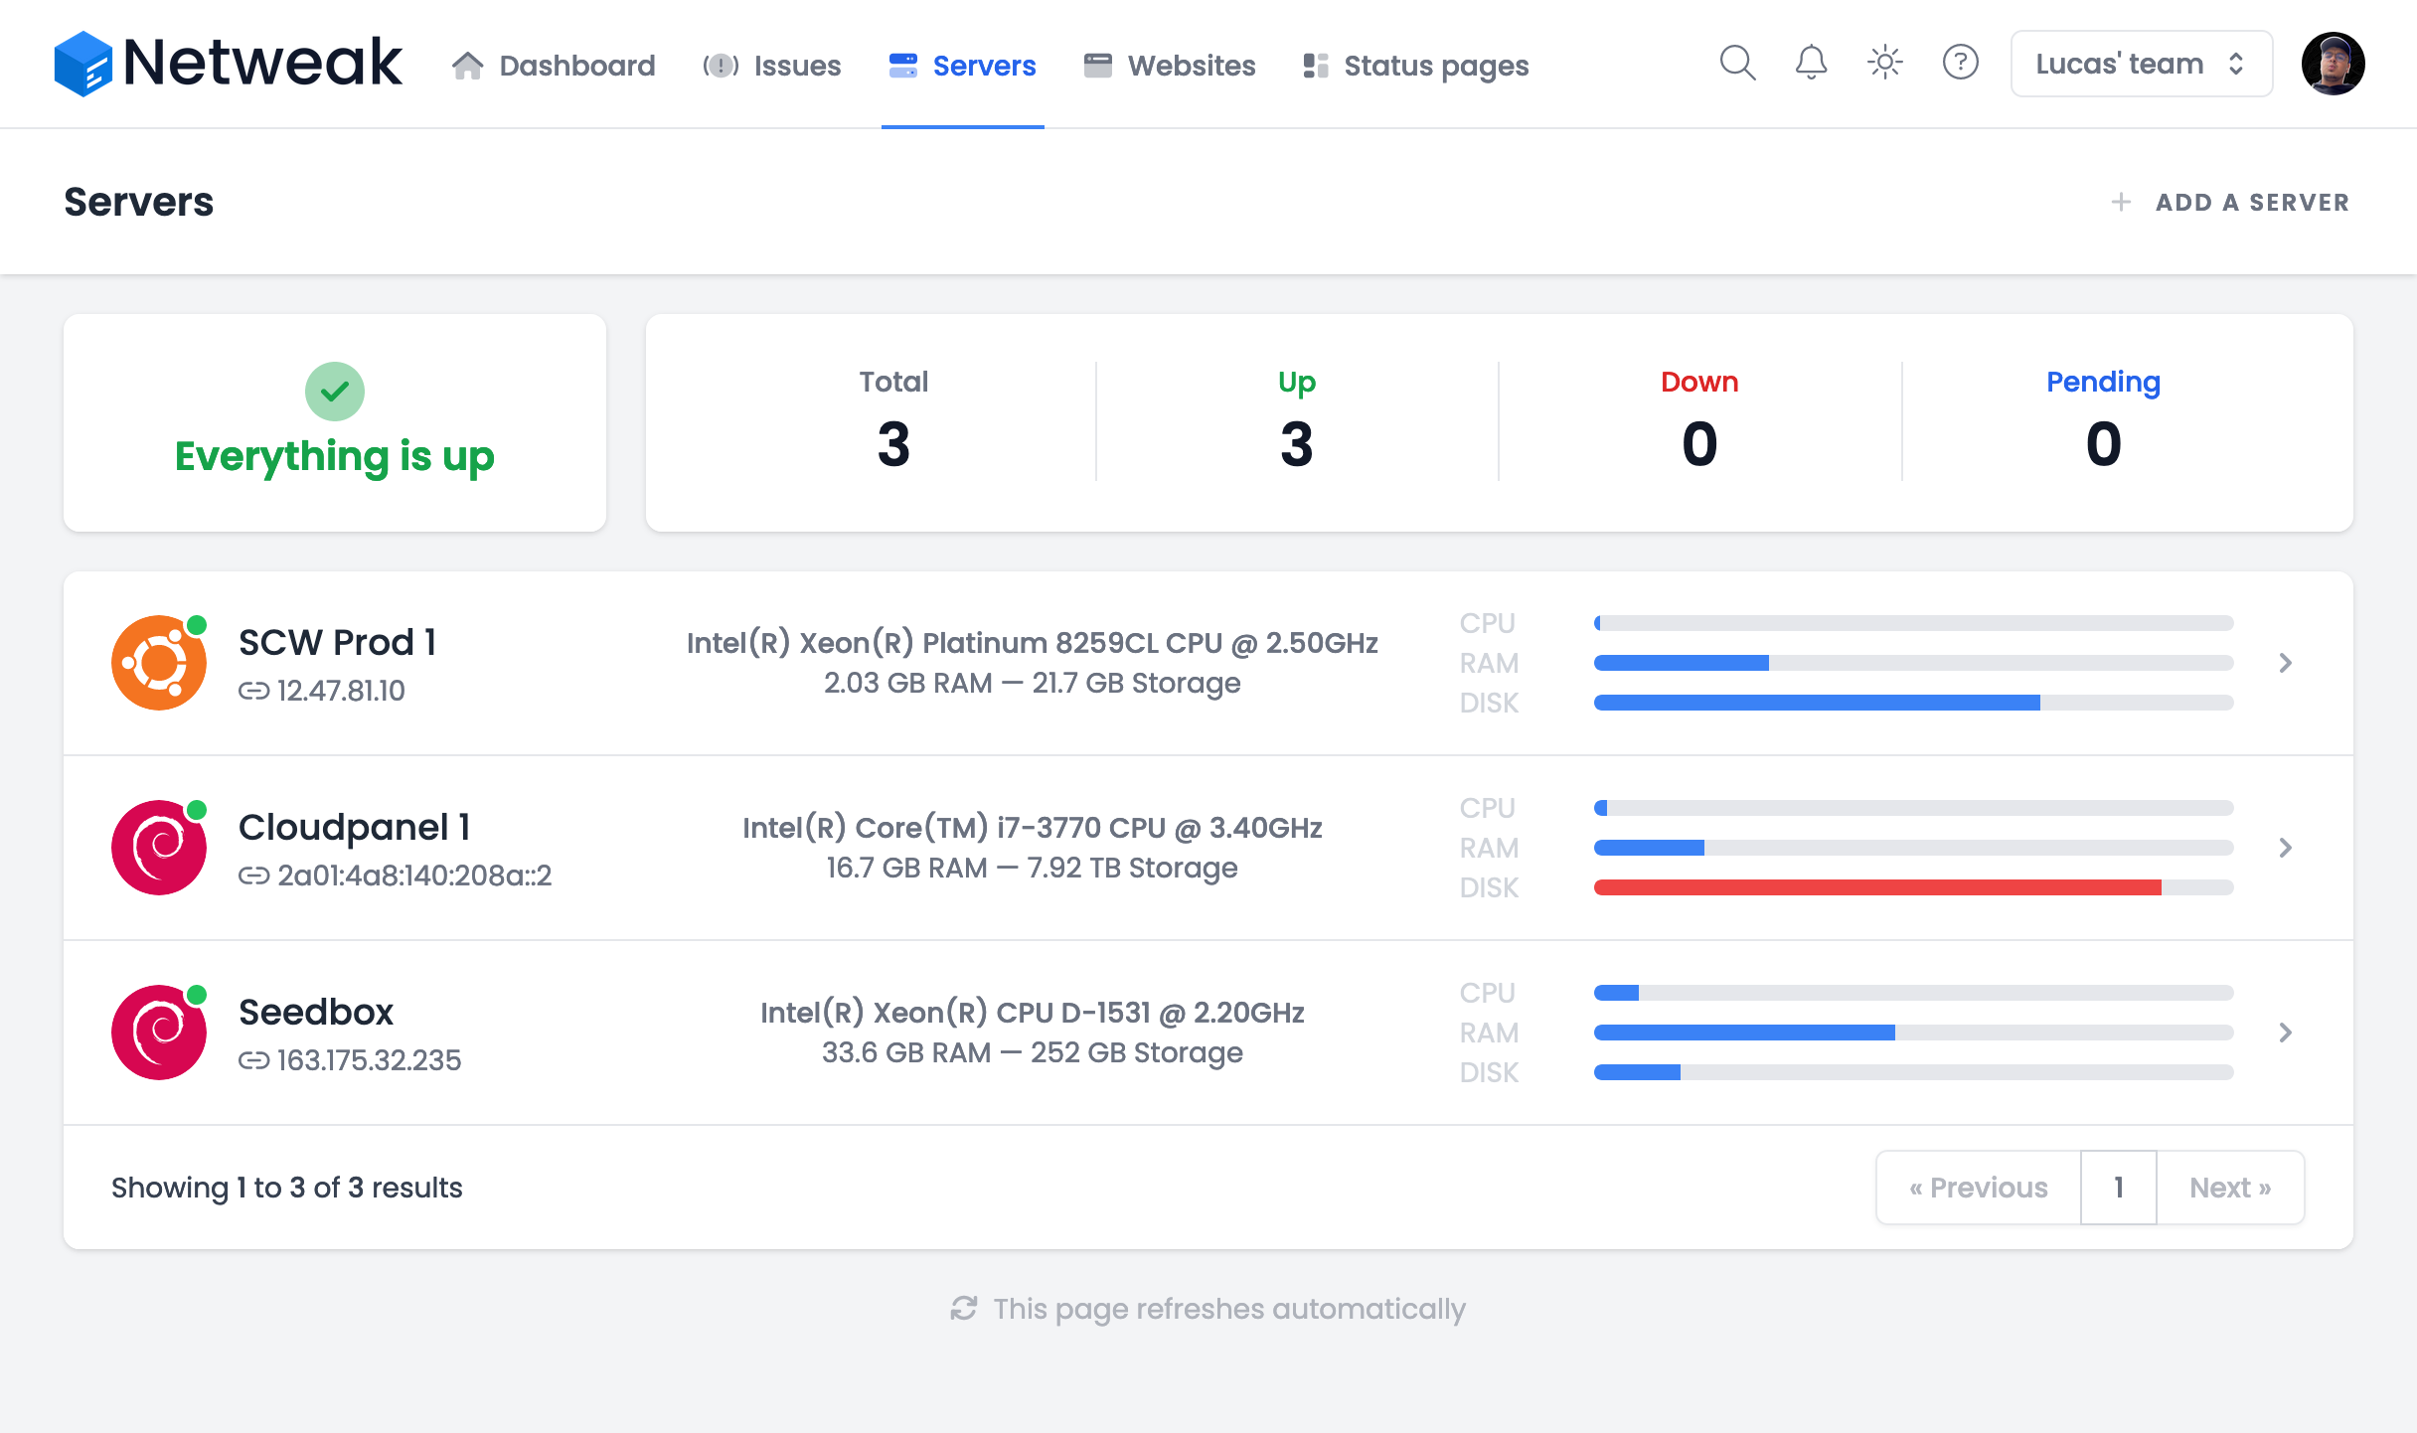Click the Debian icon of Cloudpanel 1
Image resolution: width=2417 pixels, height=1433 pixels.
(x=159, y=848)
